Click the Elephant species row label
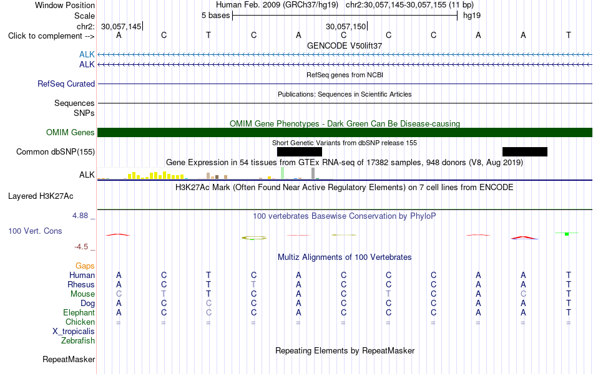 coord(79,312)
